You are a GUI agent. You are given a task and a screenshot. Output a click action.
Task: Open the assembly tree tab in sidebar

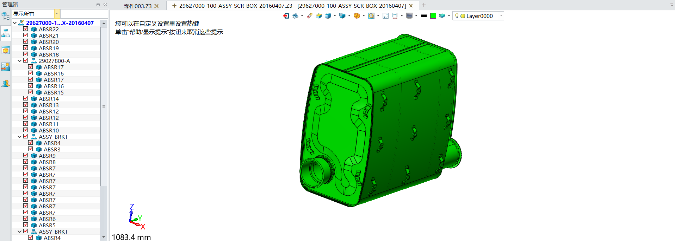[x=6, y=33]
